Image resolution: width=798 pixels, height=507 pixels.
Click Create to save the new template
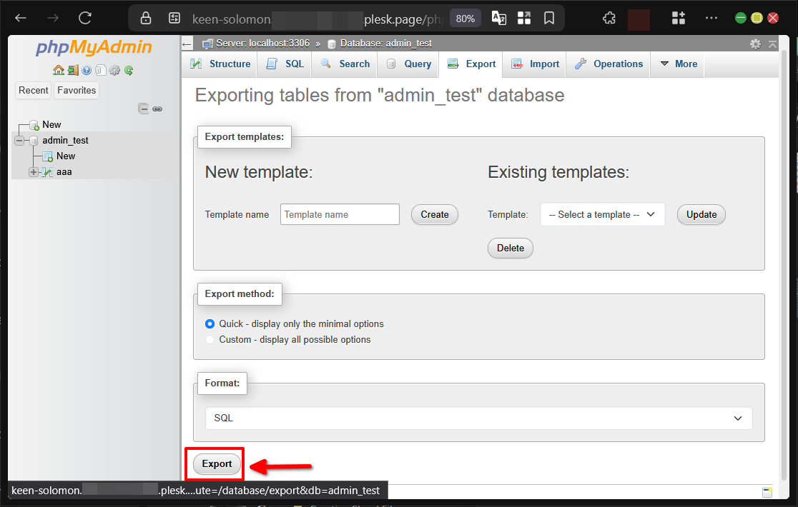click(x=434, y=214)
